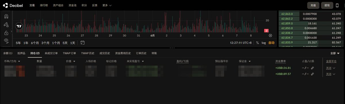Viewport: 345px width, 104px height.
Task: Select the 持仓 (2) tab
Action: [x=35, y=53]
